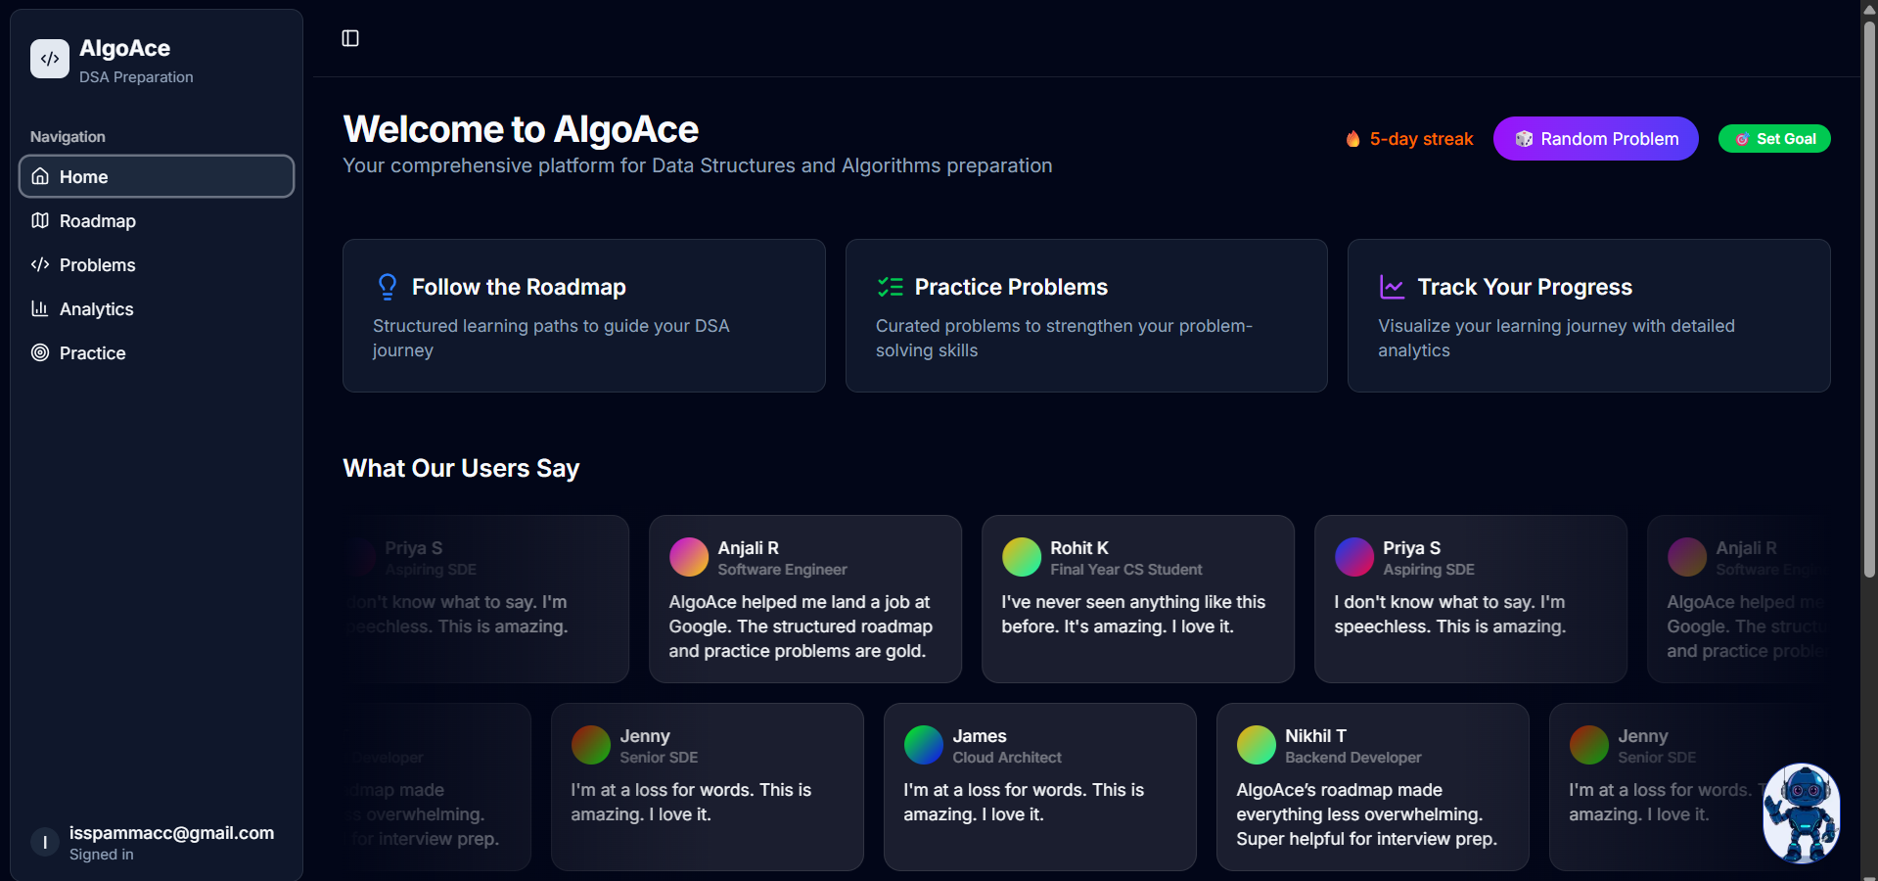Click the Home house icon
The width and height of the screenshot is (1878, 881).
tap(40, 176)
